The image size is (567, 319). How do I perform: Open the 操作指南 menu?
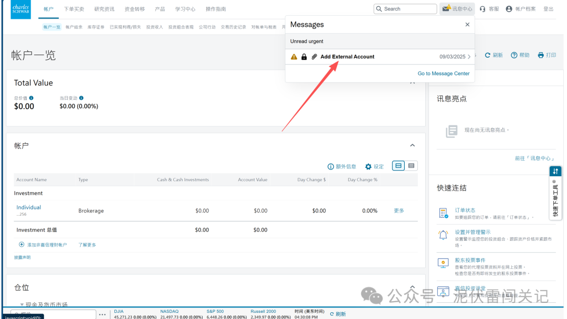(x=216, y=9)
